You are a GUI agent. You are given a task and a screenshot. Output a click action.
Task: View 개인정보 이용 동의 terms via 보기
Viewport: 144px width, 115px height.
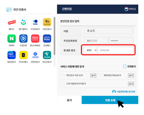pos(93,75)
